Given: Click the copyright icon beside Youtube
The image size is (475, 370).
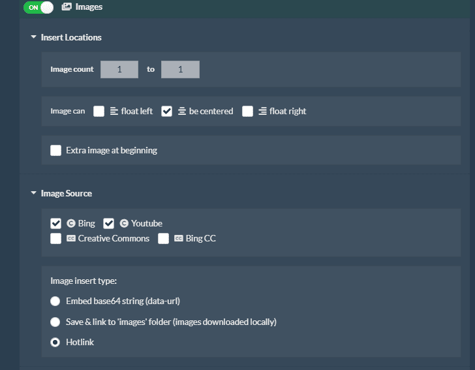Looking at the screenshot, I should (x=124, y=223).
